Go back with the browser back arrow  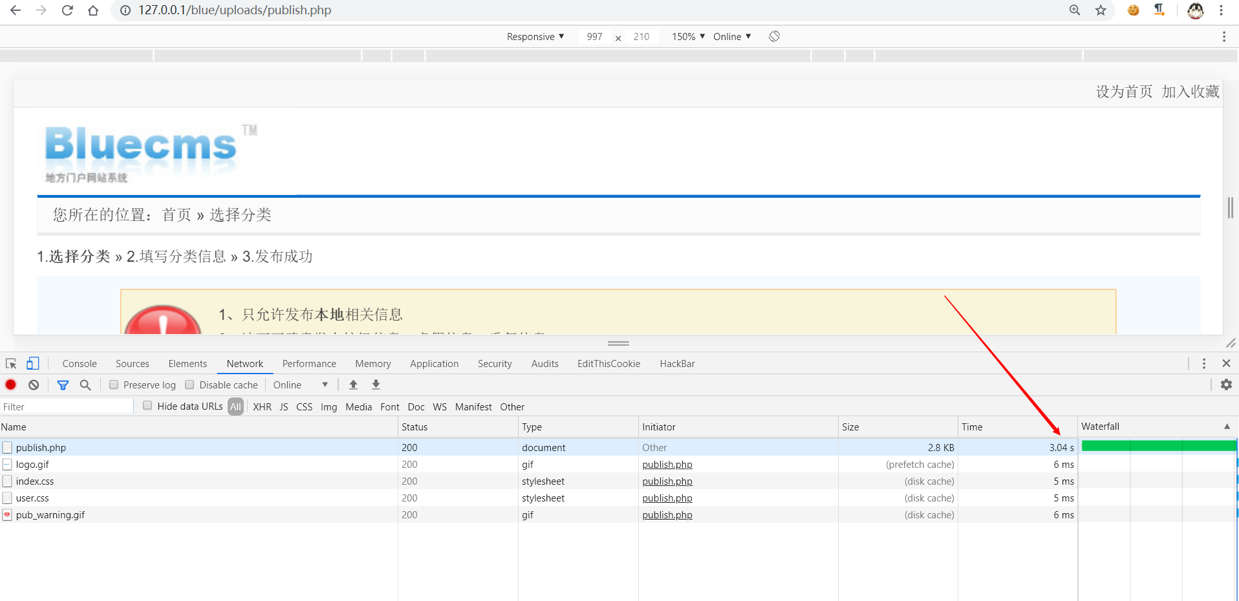click(16, 10)
